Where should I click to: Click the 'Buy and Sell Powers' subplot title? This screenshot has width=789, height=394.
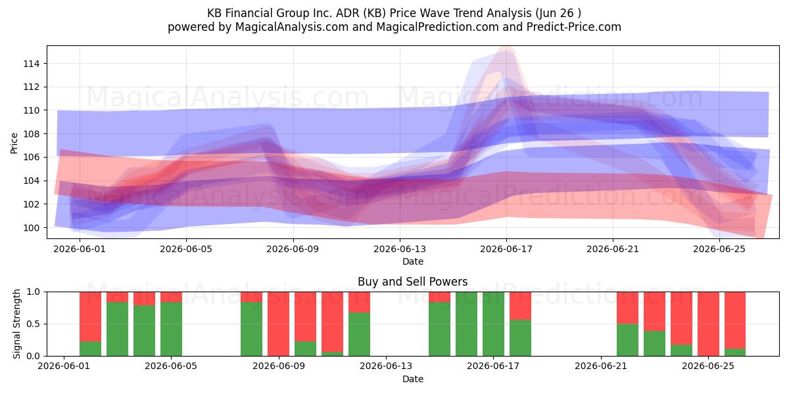(413, 282)
